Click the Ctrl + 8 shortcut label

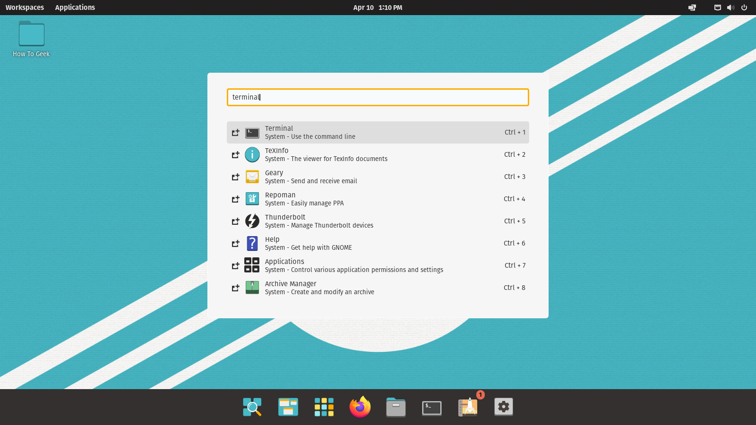point(515,288)
